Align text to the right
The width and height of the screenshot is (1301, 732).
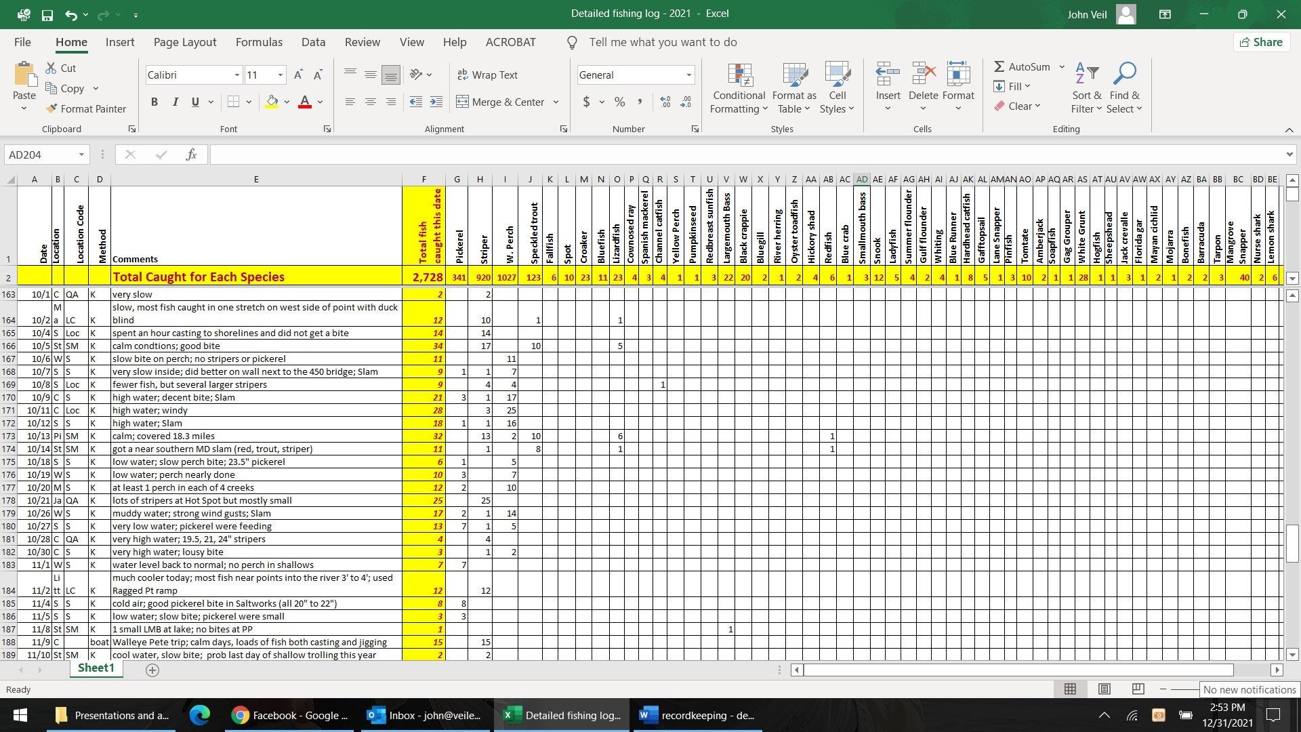click(391, 102)
